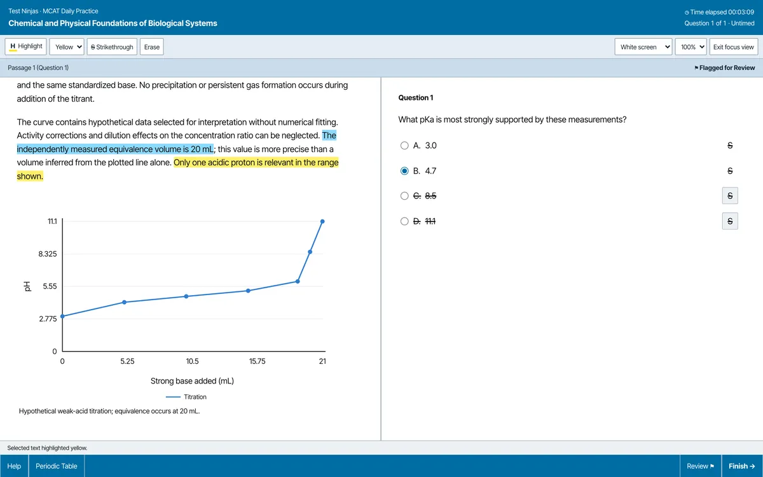763x477 pixels.
Task: Click the Test Ninjas · MCAT Daily Practice title
Action: pos(53,11)
